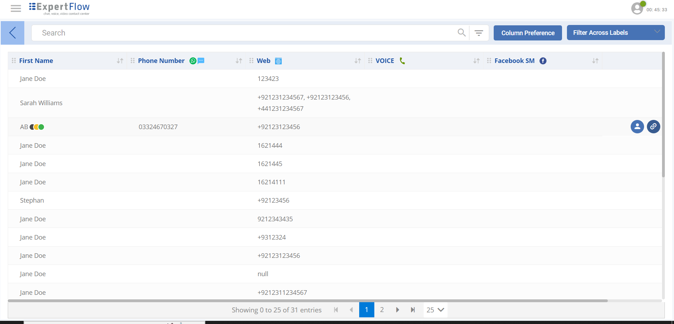The image size is (674, 324).
Task: Click the SMS icon in Phone Number column header
Action: 200,61
